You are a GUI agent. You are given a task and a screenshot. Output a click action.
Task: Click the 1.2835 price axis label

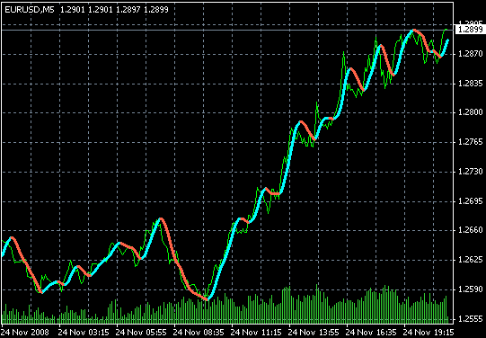tap(471, 84)
